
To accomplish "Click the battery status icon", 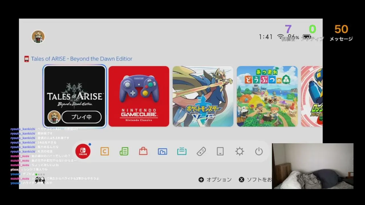I will tap(307, 37).
